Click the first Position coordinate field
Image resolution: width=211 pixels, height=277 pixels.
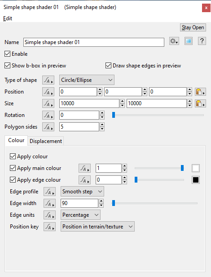[78, 92]
